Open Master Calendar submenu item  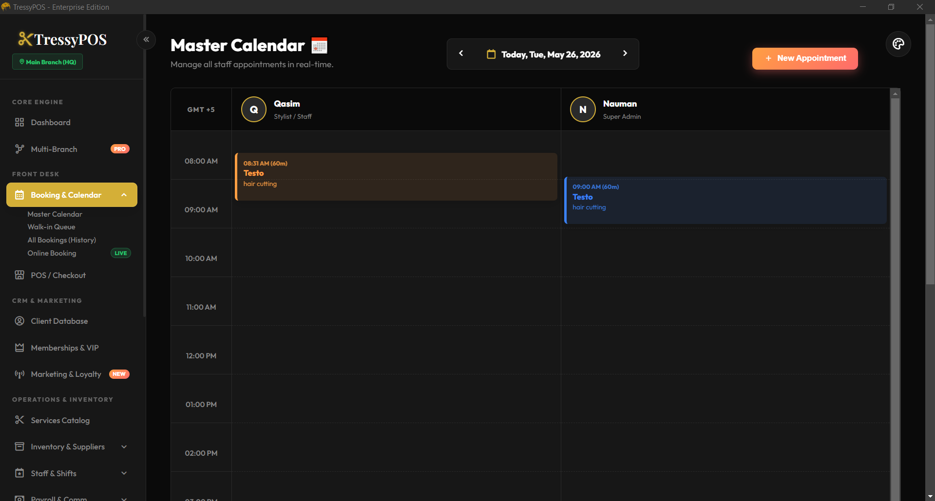click(x=55, y=214)
